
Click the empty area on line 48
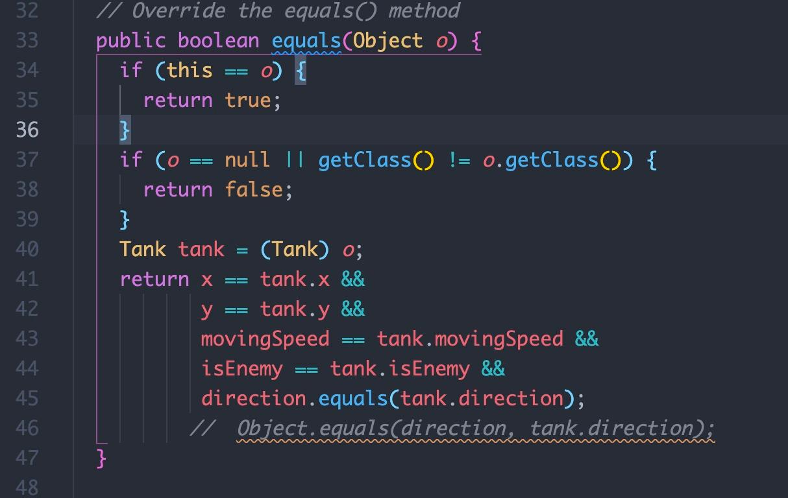click(x=260, y=488)
